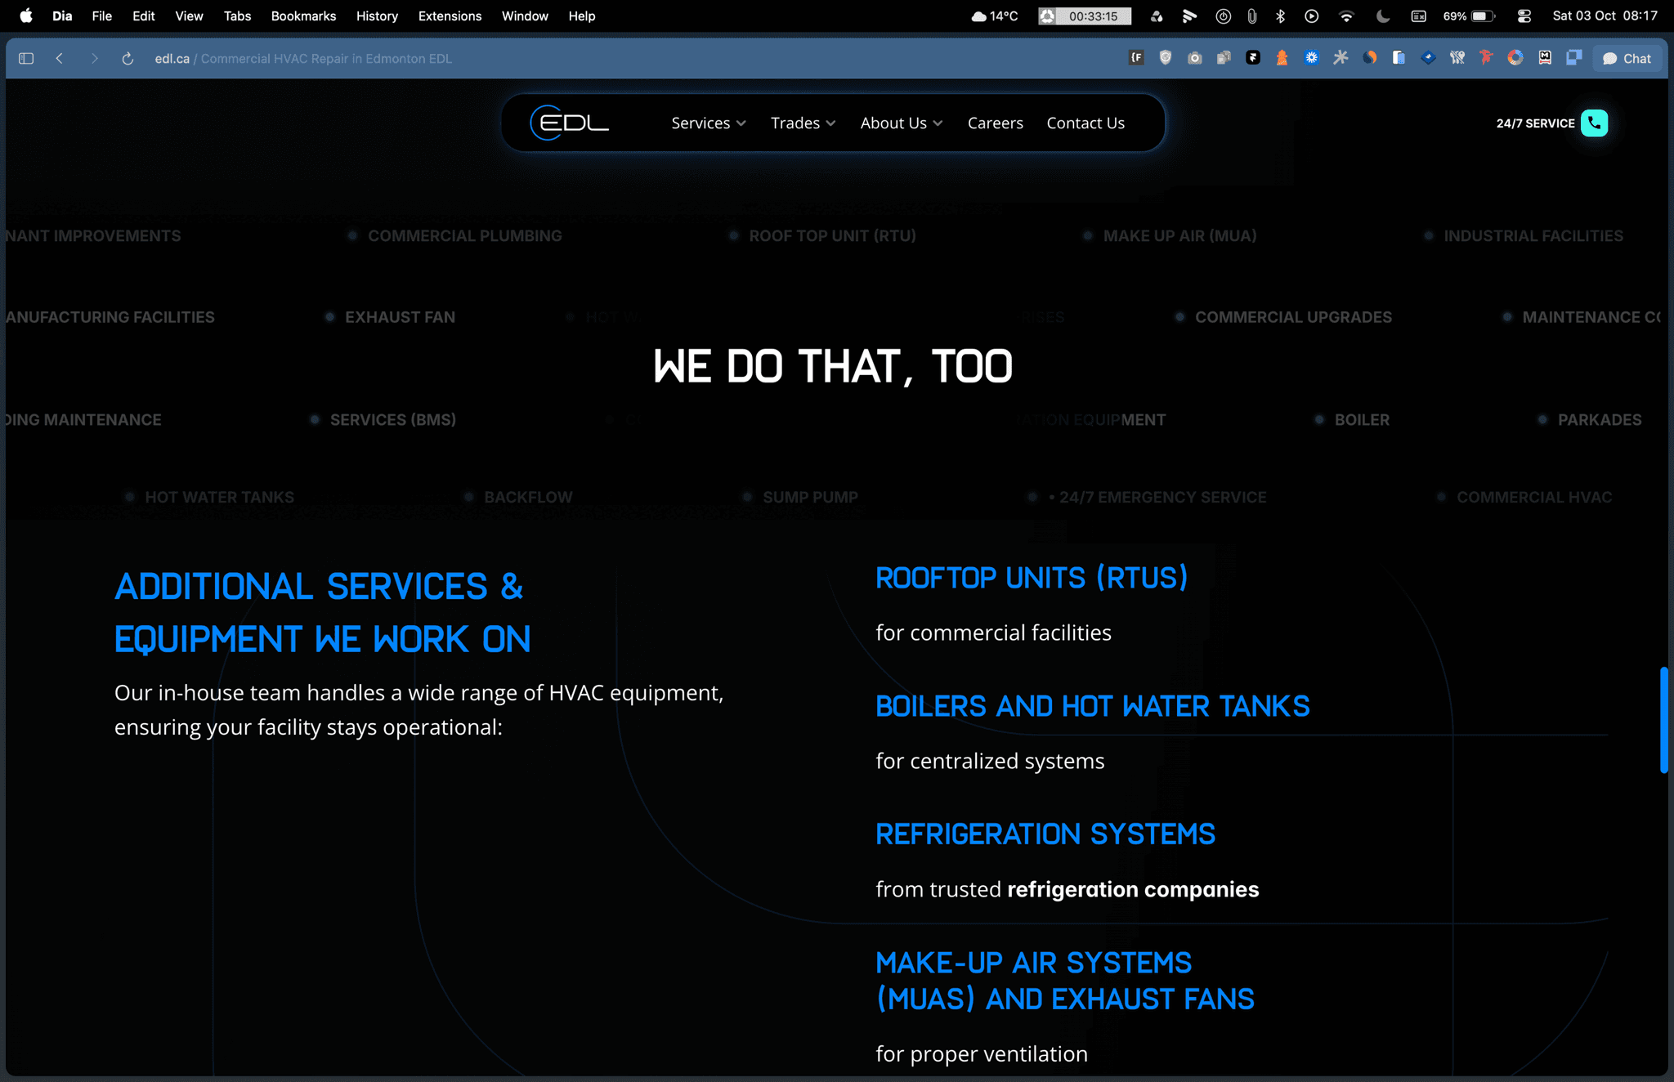The height and width of the screenshot is (1082, 1674).
Task: Click the grey asterisk extension icon
Action: tap(1341, 58)
